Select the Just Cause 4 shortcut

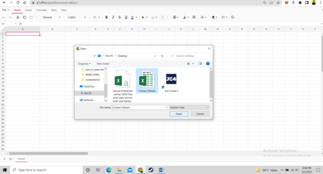(171, 81)
